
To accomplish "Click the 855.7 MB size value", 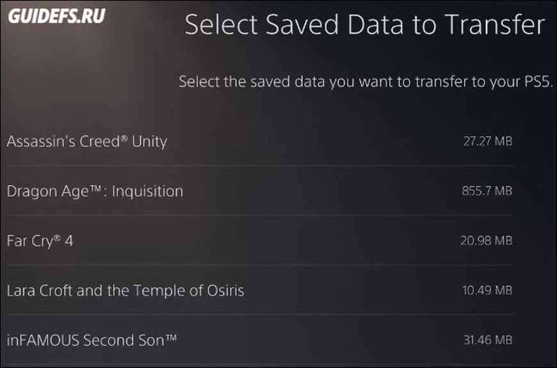I will pos(487,191).
